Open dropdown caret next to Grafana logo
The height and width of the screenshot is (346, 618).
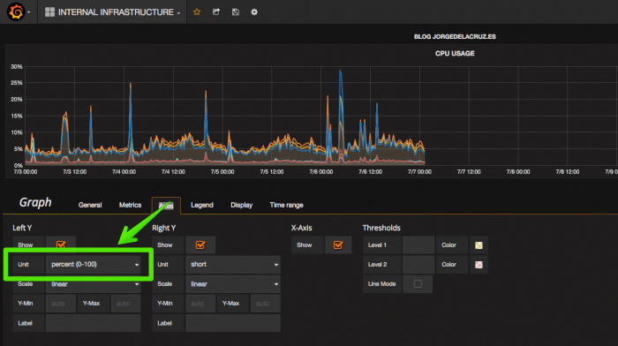point(29,12)
